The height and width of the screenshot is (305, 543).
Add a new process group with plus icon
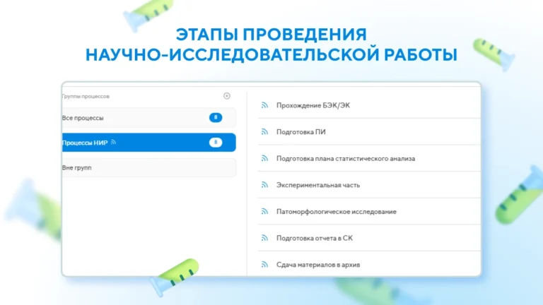tap(227, 96)
